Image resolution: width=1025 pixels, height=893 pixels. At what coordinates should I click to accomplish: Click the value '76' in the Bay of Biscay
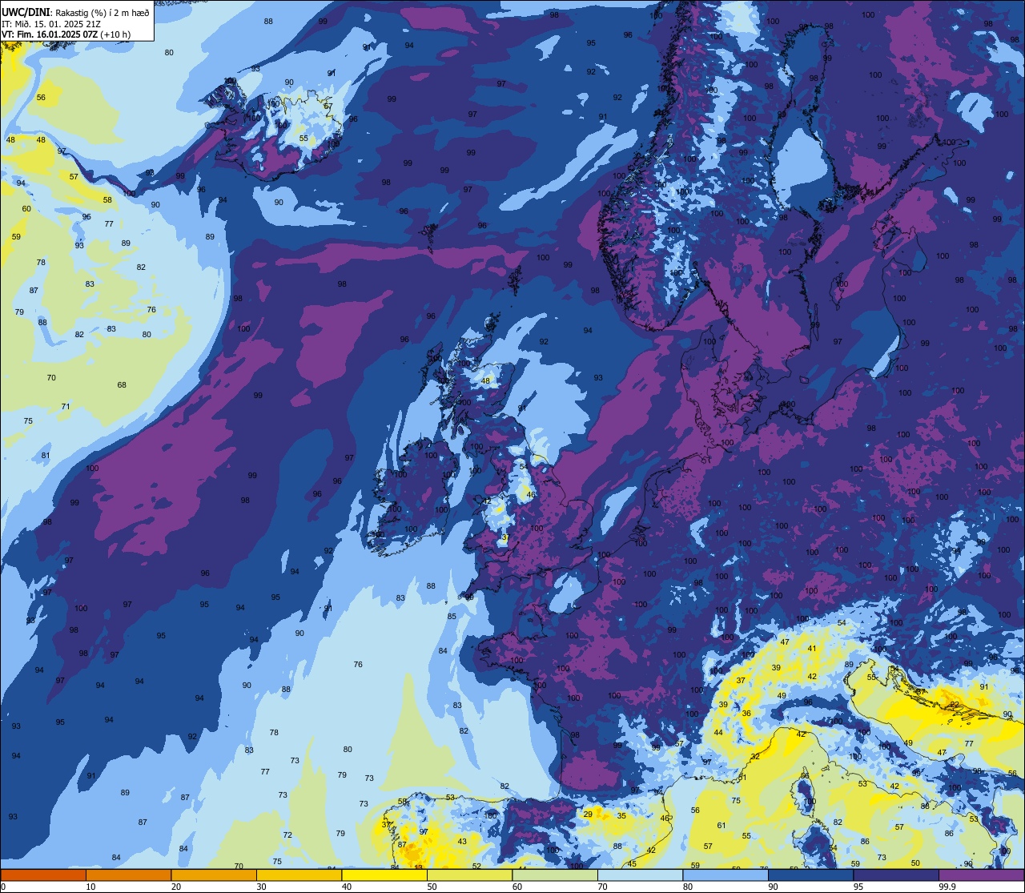coord(358,665)
